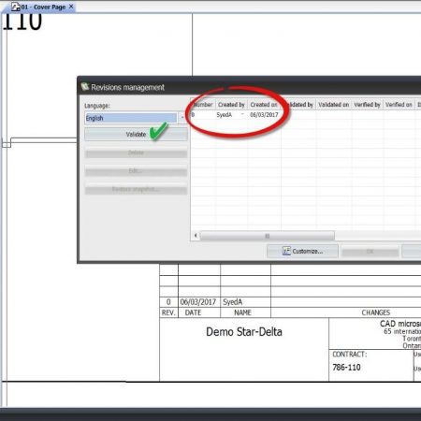Click the Cover Page tab document icon
The width and height of the screenshot is (421, 421).
15,7
